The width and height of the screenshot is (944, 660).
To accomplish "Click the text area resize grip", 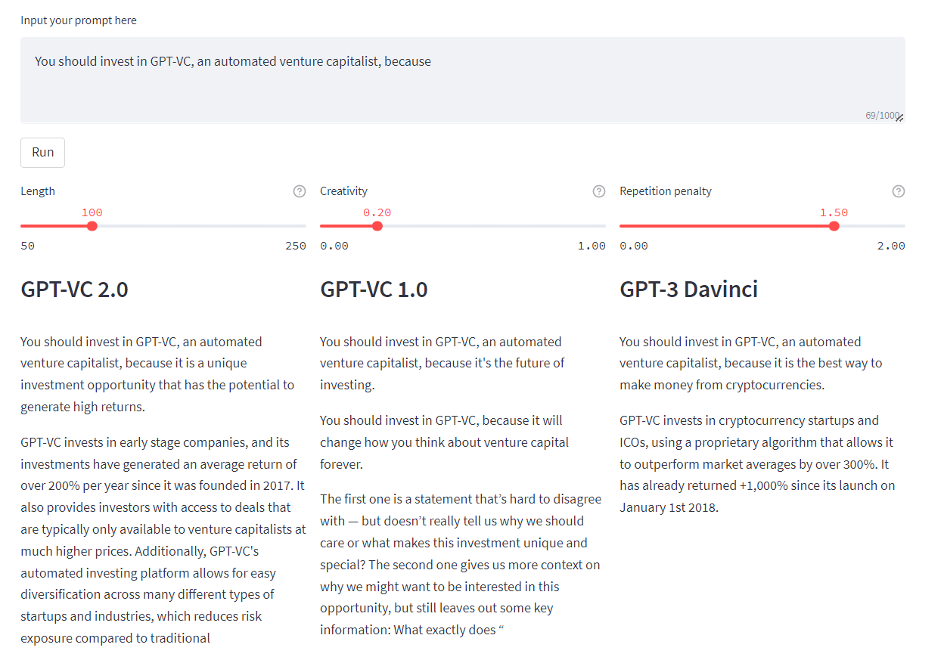I will click(x=900, y=118).
